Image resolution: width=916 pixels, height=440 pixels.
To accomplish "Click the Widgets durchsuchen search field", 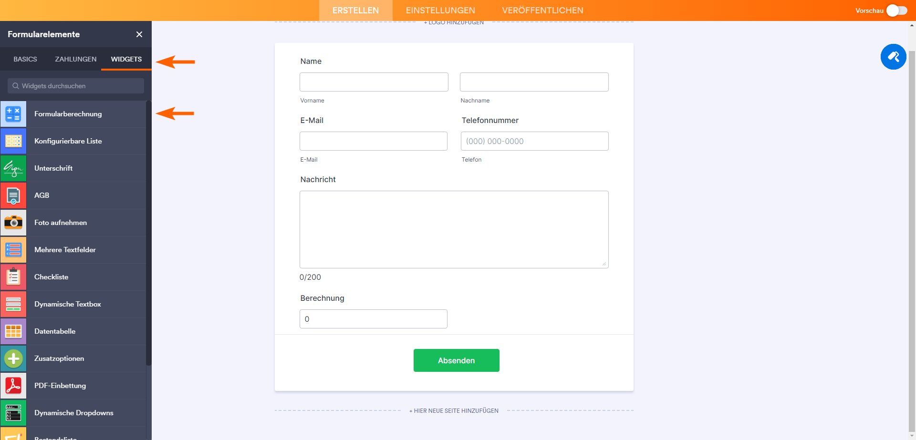I will [76, 86].
